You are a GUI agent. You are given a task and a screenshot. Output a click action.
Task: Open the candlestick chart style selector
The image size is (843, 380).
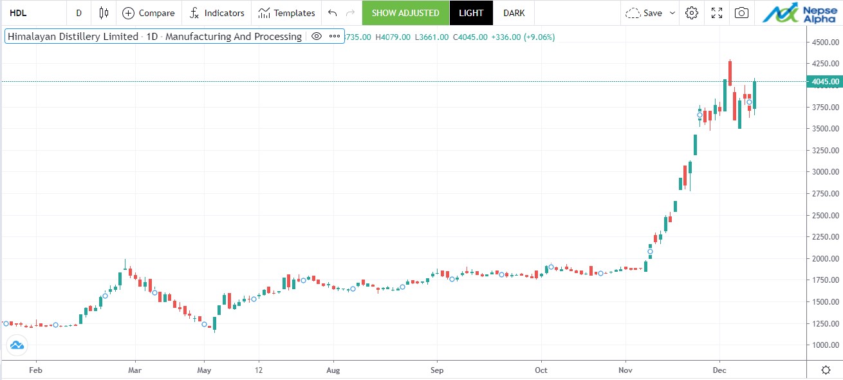point(104,13)
